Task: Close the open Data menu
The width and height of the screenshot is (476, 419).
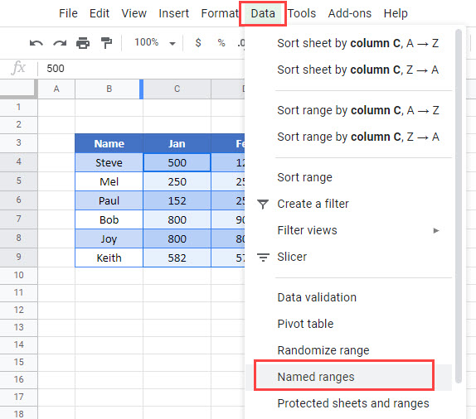Action: 263,13
